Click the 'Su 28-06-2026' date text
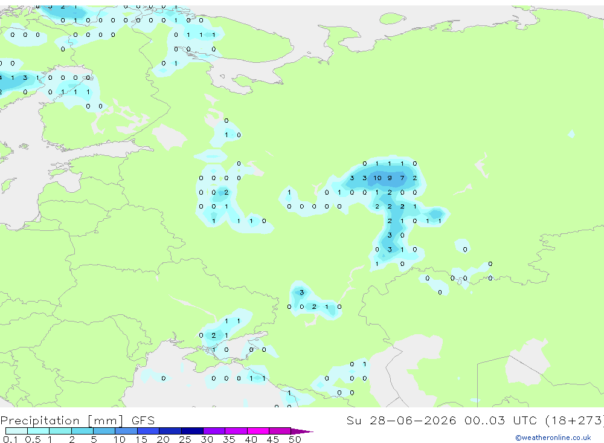Image resolution: width=604 pixels, height=443 pixels. tap(401, 421)
